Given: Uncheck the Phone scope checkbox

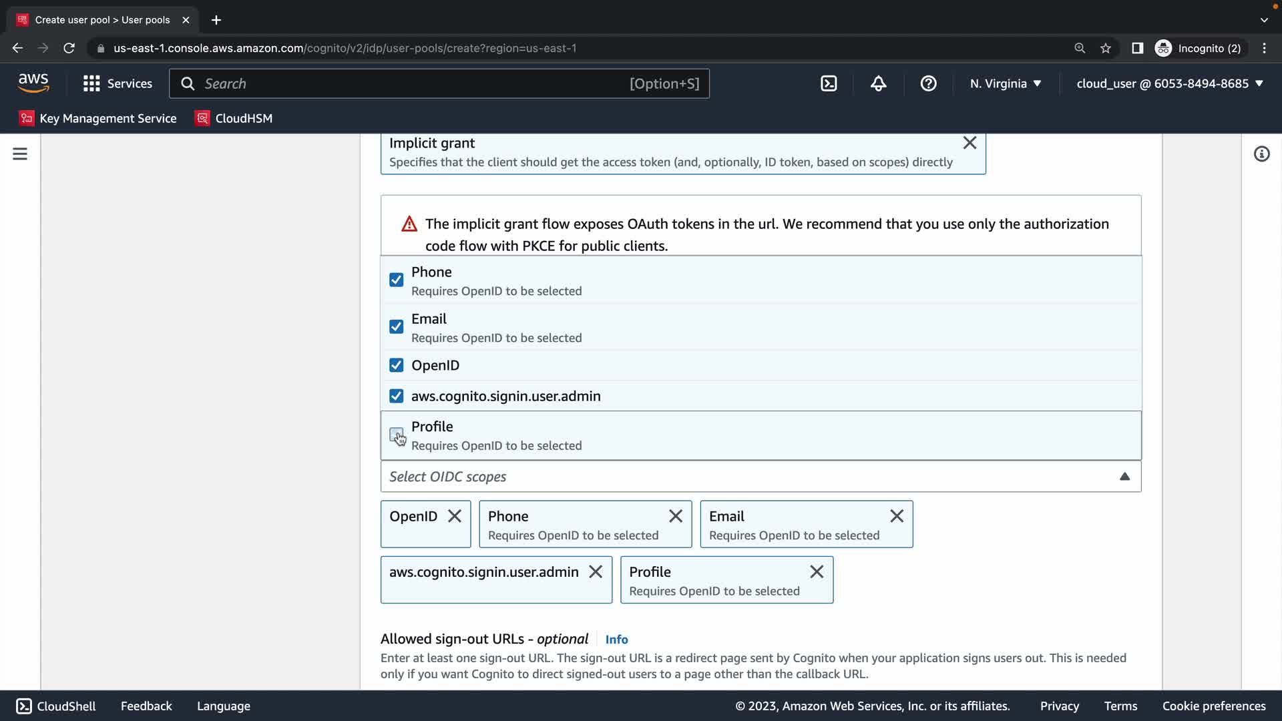Looking at the screenshot, I should point(396,280).
